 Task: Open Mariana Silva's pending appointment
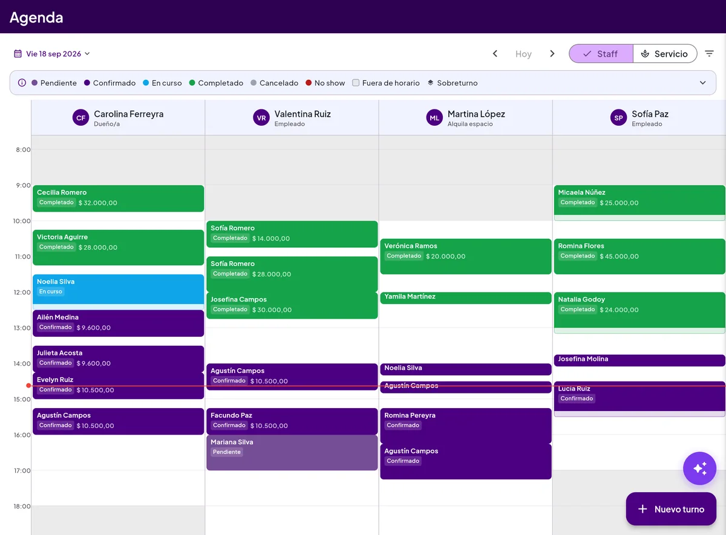[x=292, y=453]
